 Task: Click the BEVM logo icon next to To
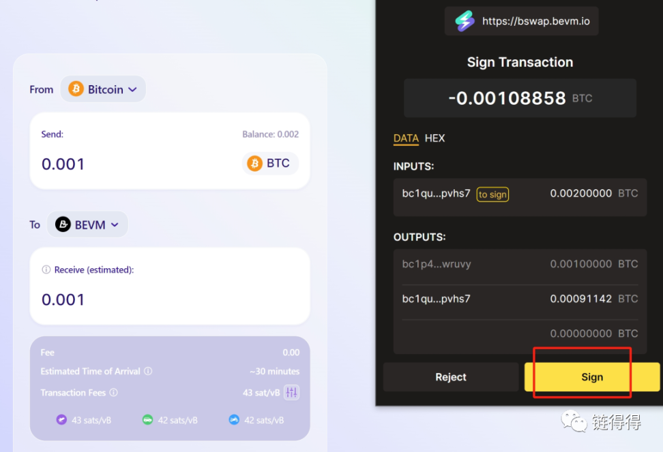pyautogui.click(x=63, y=224)
